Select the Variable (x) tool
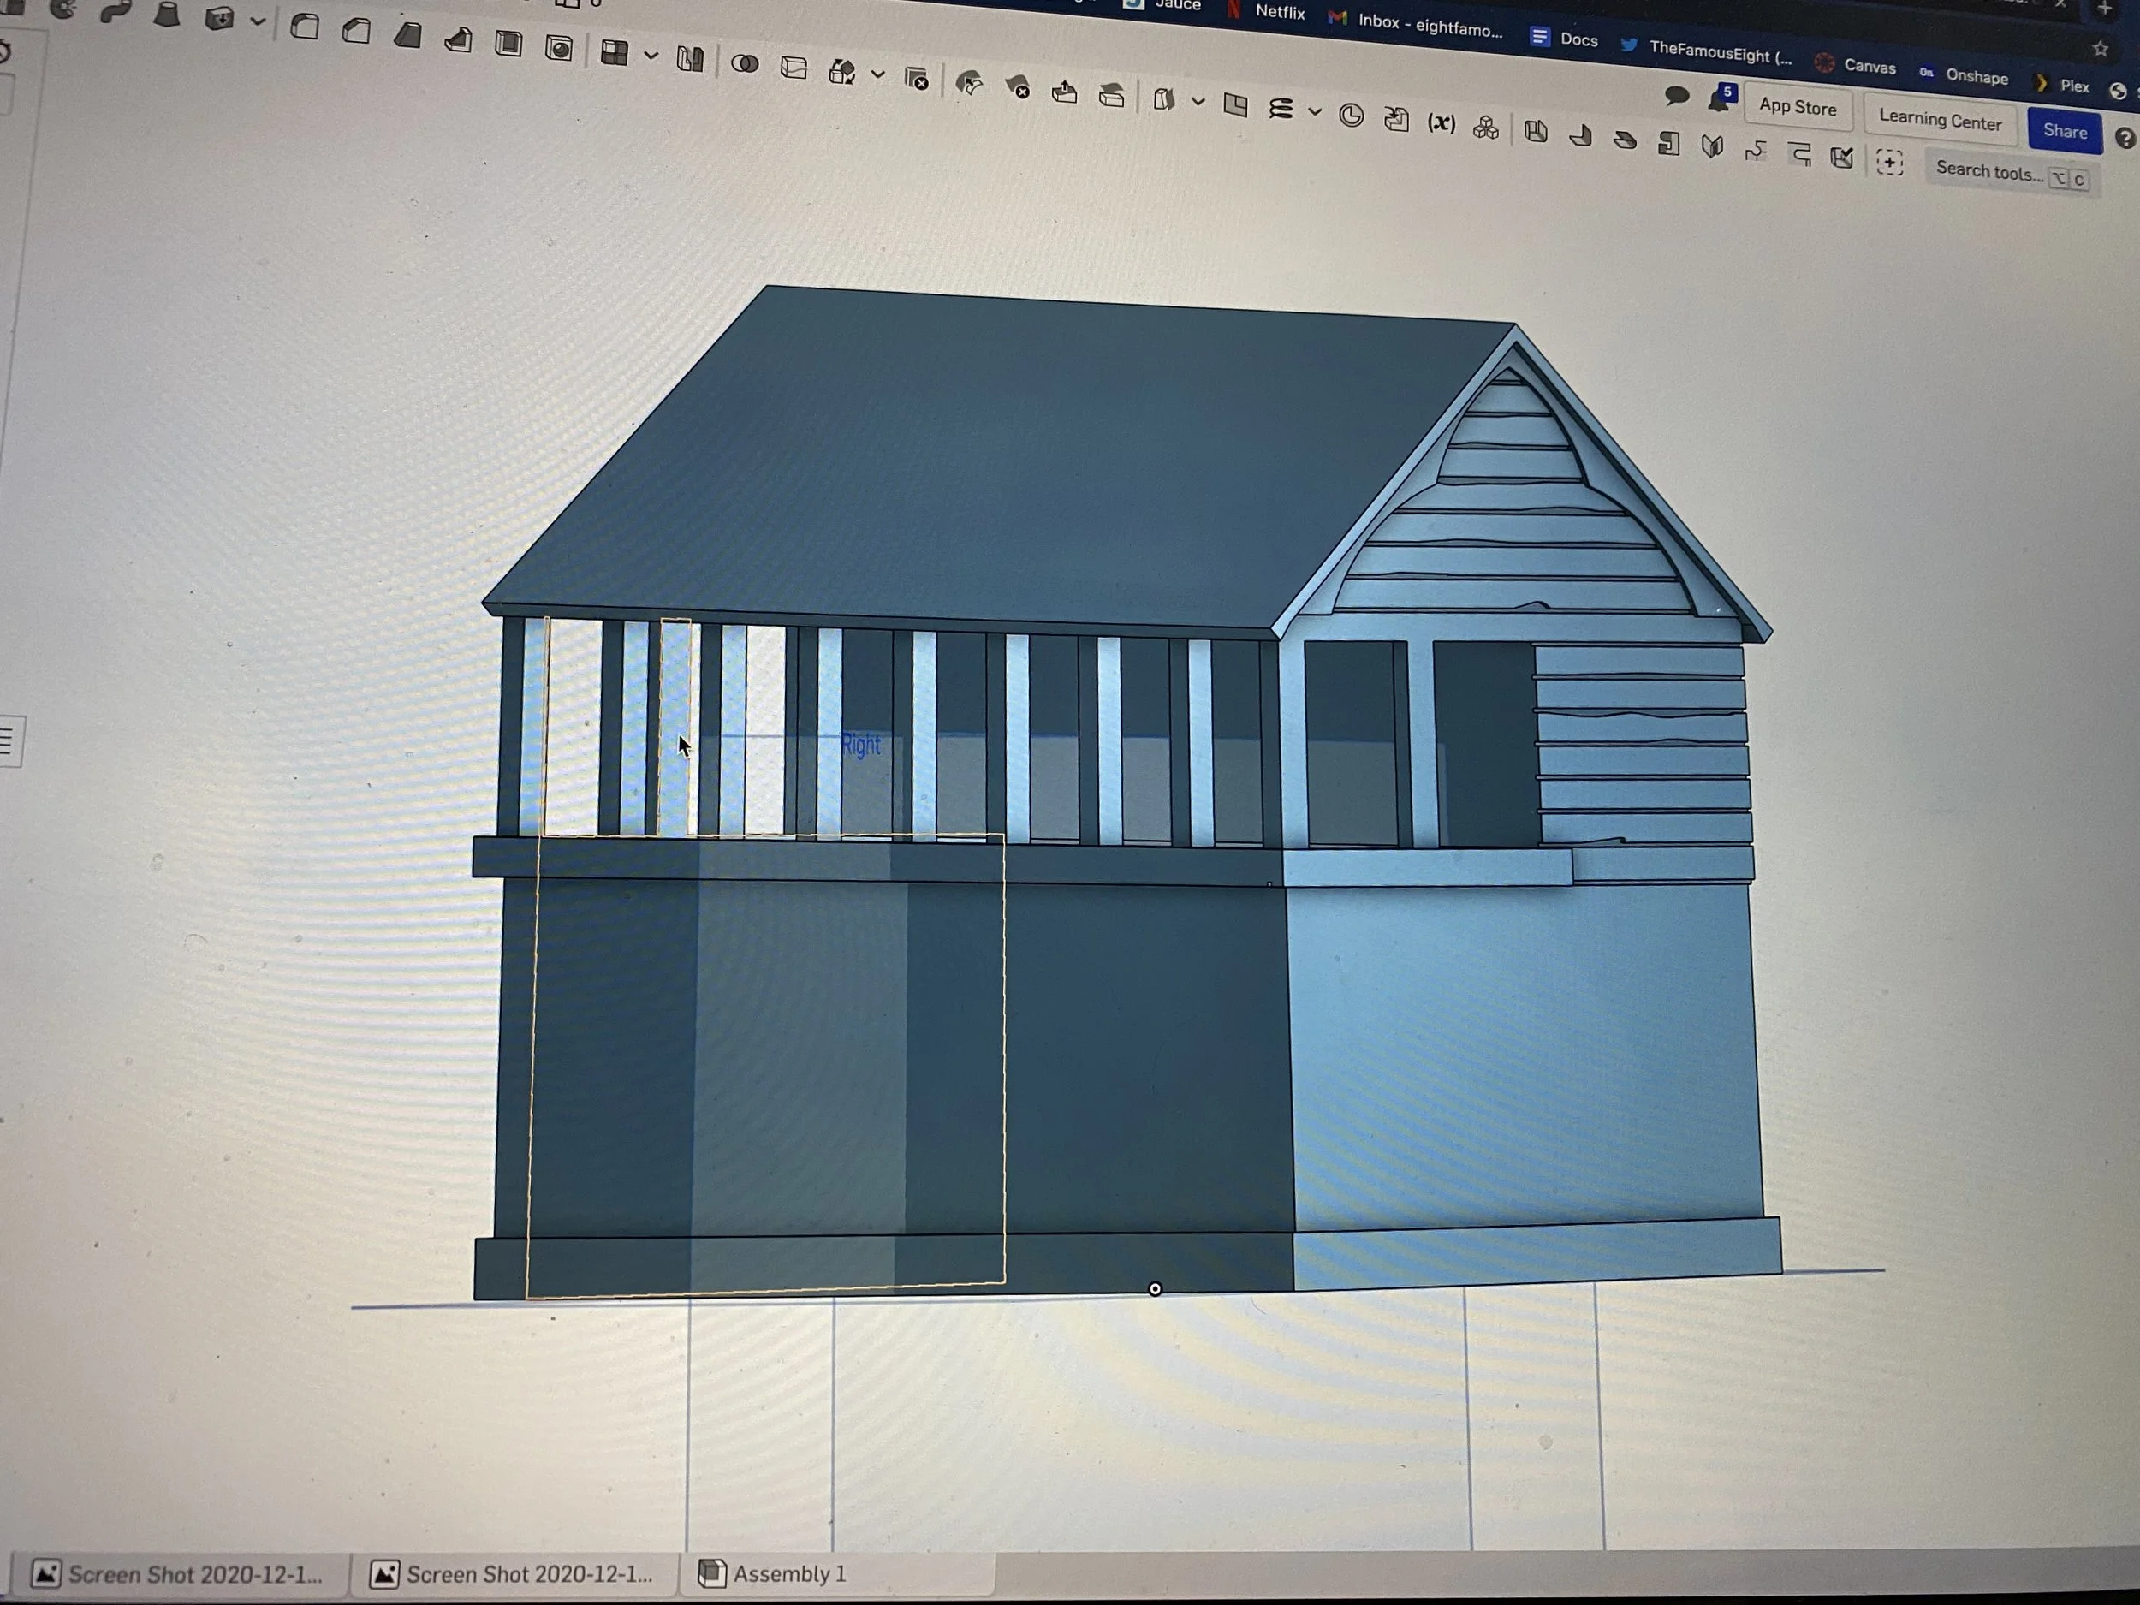The height and width of the screenshot is (1605, 2140). pyautogui.click(x=1442, y=123)
